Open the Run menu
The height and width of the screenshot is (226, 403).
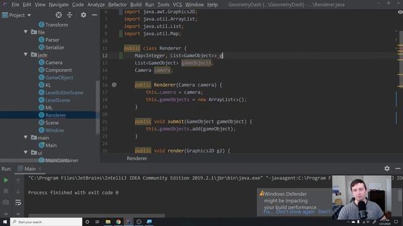pyautogui.click(x=149, y=4)
